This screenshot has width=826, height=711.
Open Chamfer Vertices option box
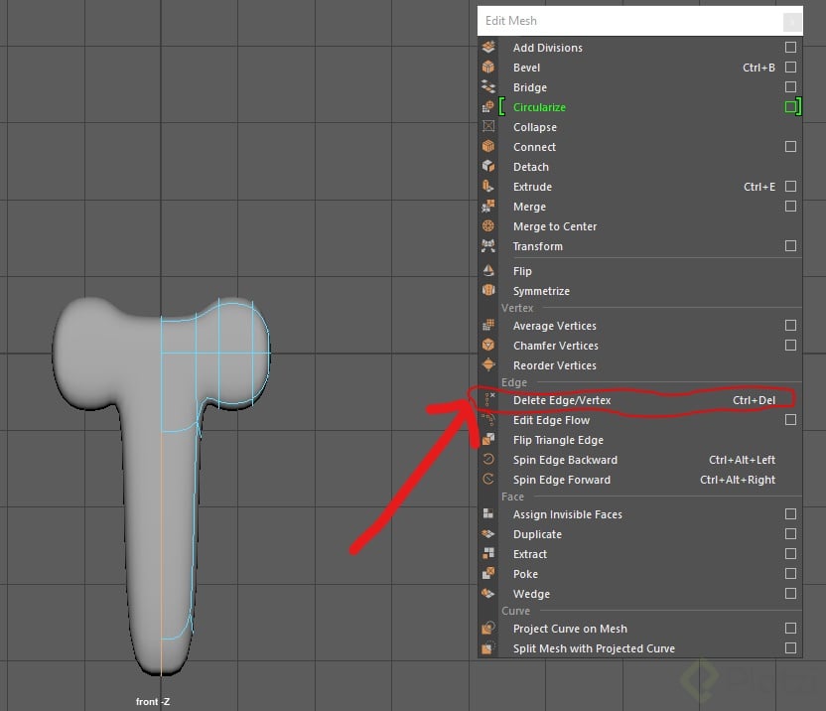[790, 345]
